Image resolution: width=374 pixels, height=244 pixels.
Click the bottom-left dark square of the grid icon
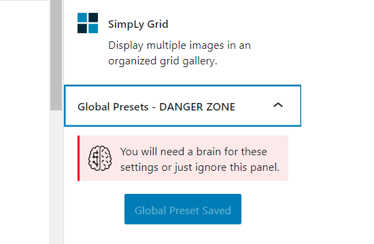coord(82,28)
